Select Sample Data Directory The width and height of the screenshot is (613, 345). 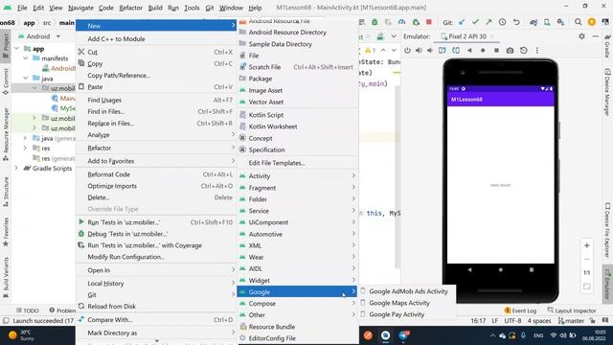click(x=297, y=44)
